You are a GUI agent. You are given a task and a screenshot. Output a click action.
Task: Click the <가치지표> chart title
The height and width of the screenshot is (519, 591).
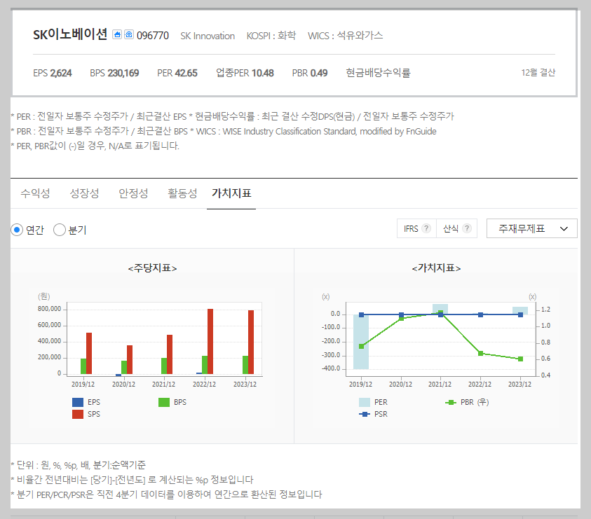click(x=436, y=268)
